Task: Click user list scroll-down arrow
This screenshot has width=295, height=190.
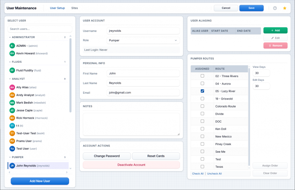Action: tap(70, 169)
